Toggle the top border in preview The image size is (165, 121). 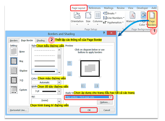pos(69,63)
